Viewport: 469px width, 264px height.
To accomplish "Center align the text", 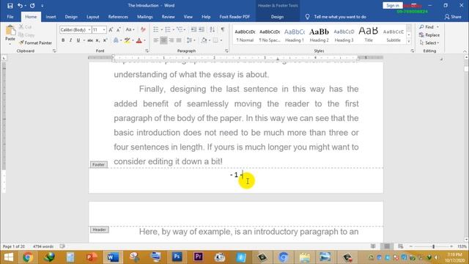I will 163,40.
